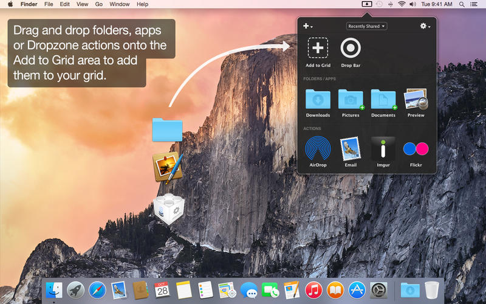Viewport: 486px width, 304px height.
Task: Select the Documents folder in grid
Action: click(383, 99)
